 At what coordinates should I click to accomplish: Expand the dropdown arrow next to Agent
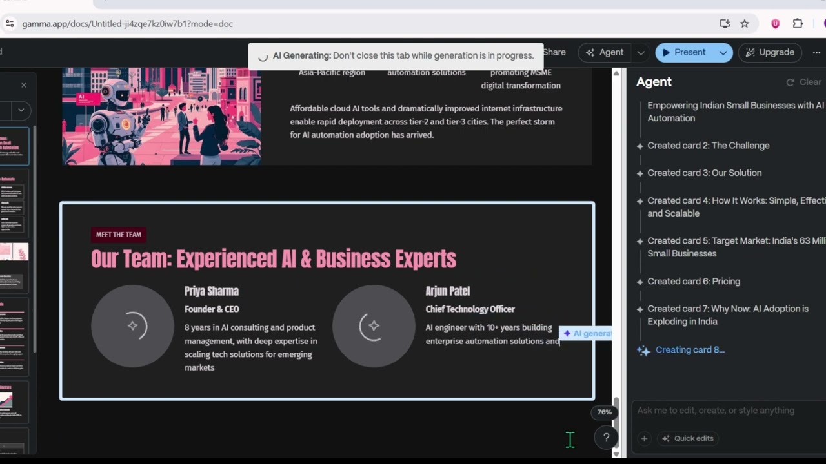coord(640,52)
